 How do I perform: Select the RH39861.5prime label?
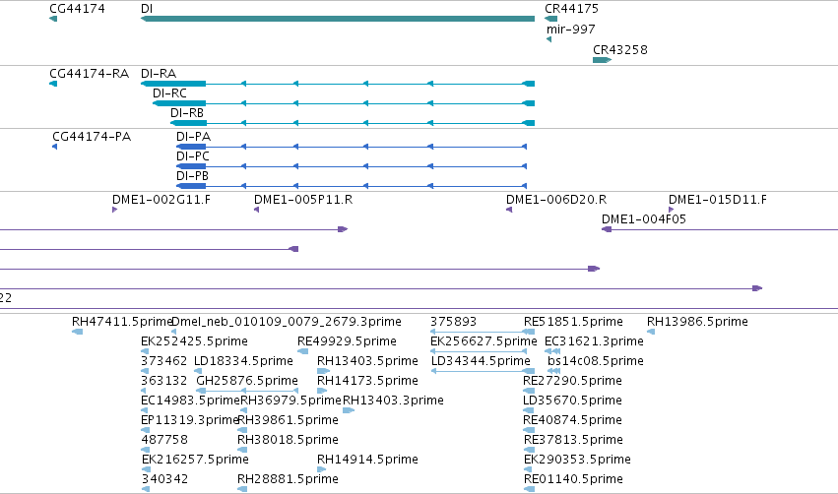coord(289,420)
